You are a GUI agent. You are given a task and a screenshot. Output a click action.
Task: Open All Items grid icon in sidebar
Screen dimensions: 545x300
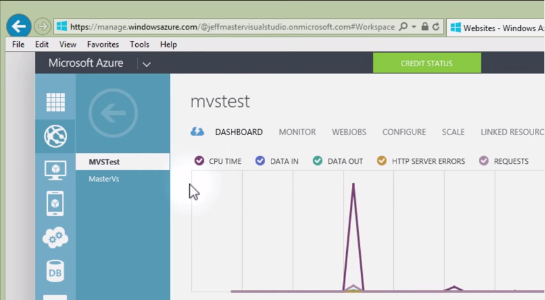[x=55, y=102]
